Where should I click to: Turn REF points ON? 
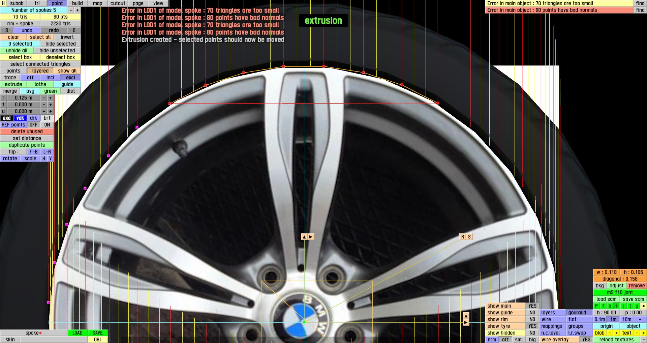pyautogui.click(x=47, y=125)
